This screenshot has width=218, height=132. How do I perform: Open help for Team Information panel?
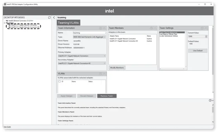pyautogui.click(x=100, y=28)
